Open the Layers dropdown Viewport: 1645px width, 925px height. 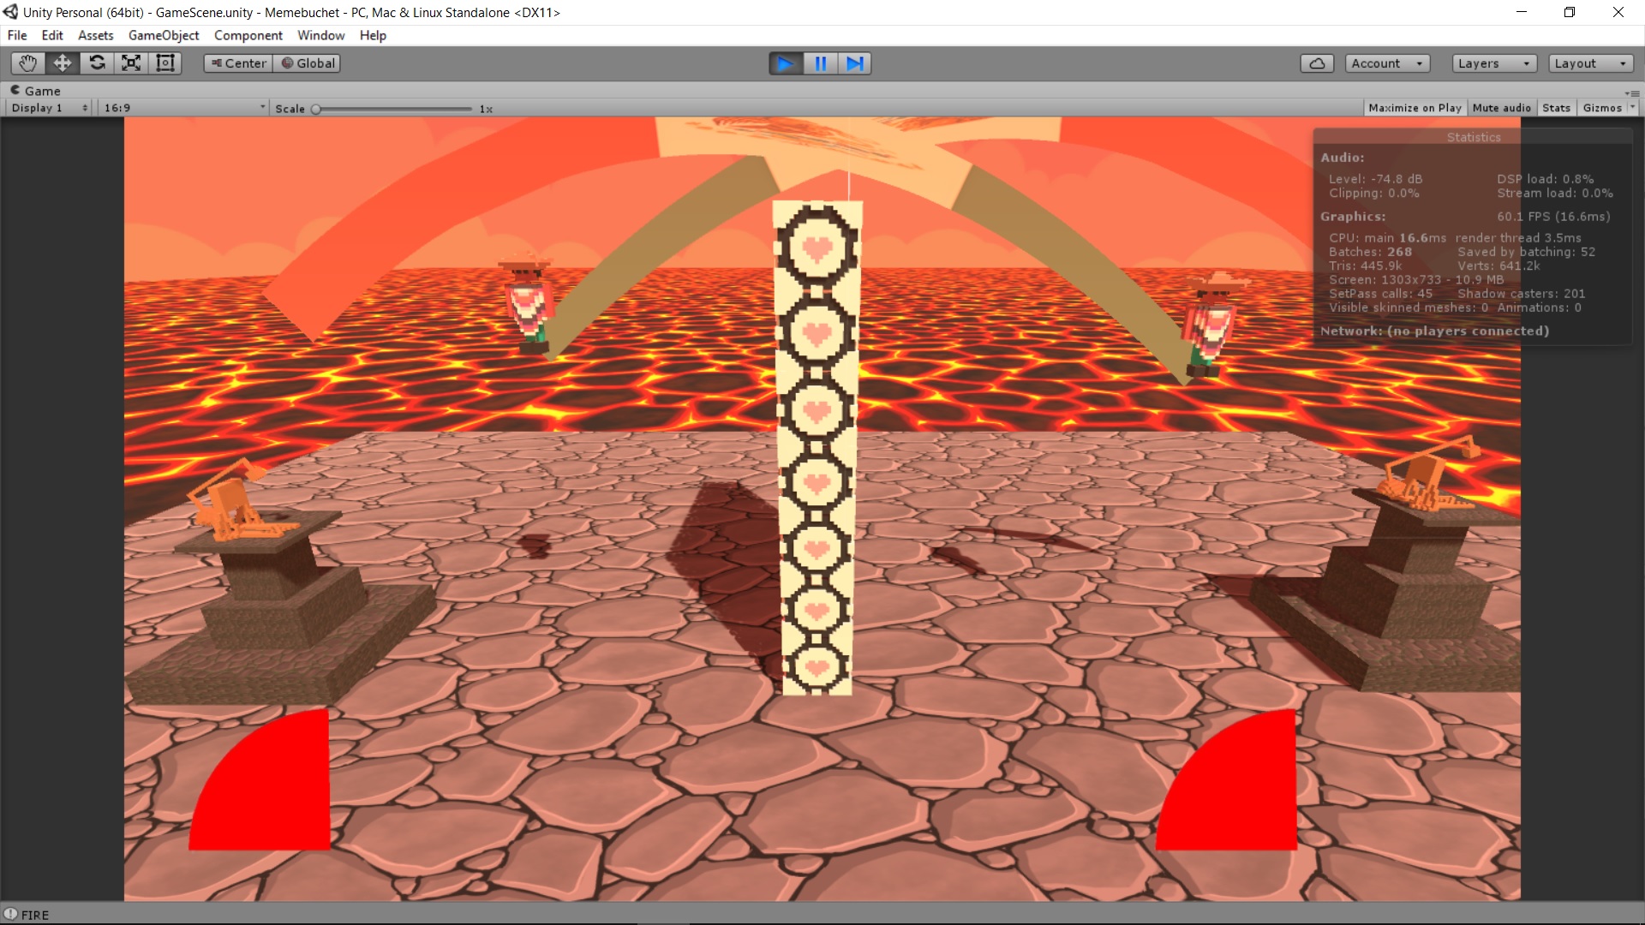click(x=1493, y=63)
